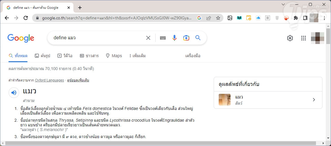Screen dimensions: 331x146
Task: Open the tab search chevron
Action: pyautogui.click(x=283, y=4)
